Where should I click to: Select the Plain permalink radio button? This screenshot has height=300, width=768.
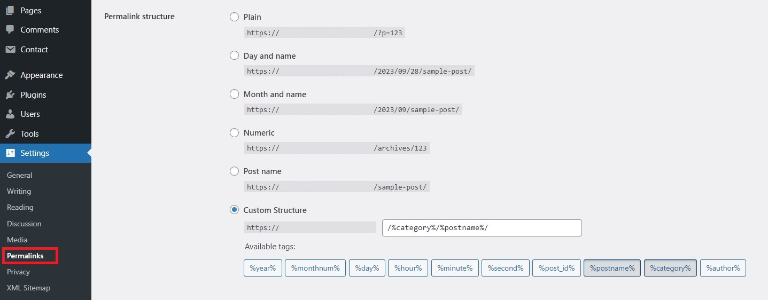point(234,17)
